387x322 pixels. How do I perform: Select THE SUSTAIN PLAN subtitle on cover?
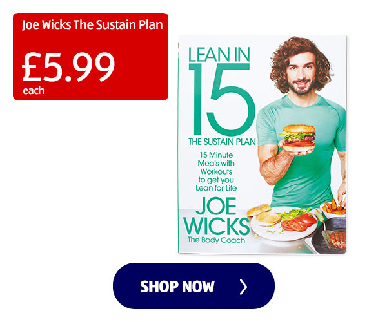[x=222, y=142]
